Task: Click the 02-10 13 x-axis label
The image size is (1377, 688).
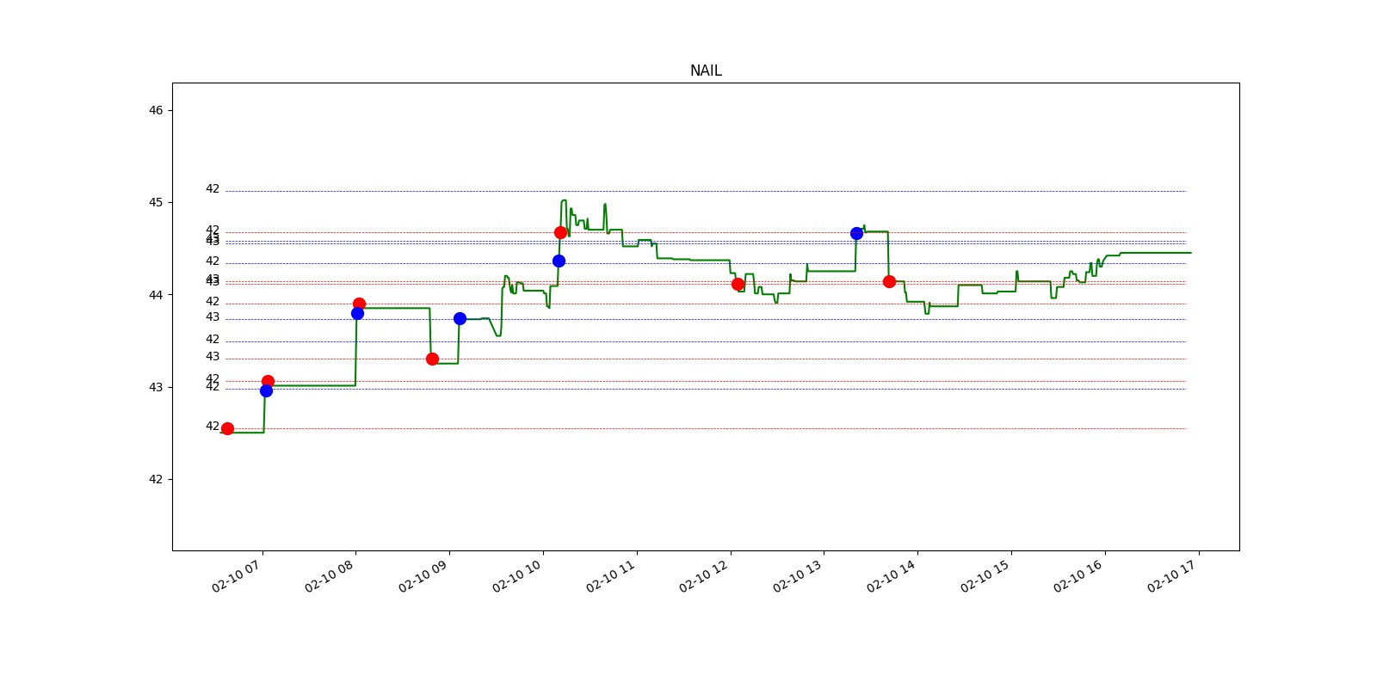Action: pyautogui.click(x=798, y=576)
